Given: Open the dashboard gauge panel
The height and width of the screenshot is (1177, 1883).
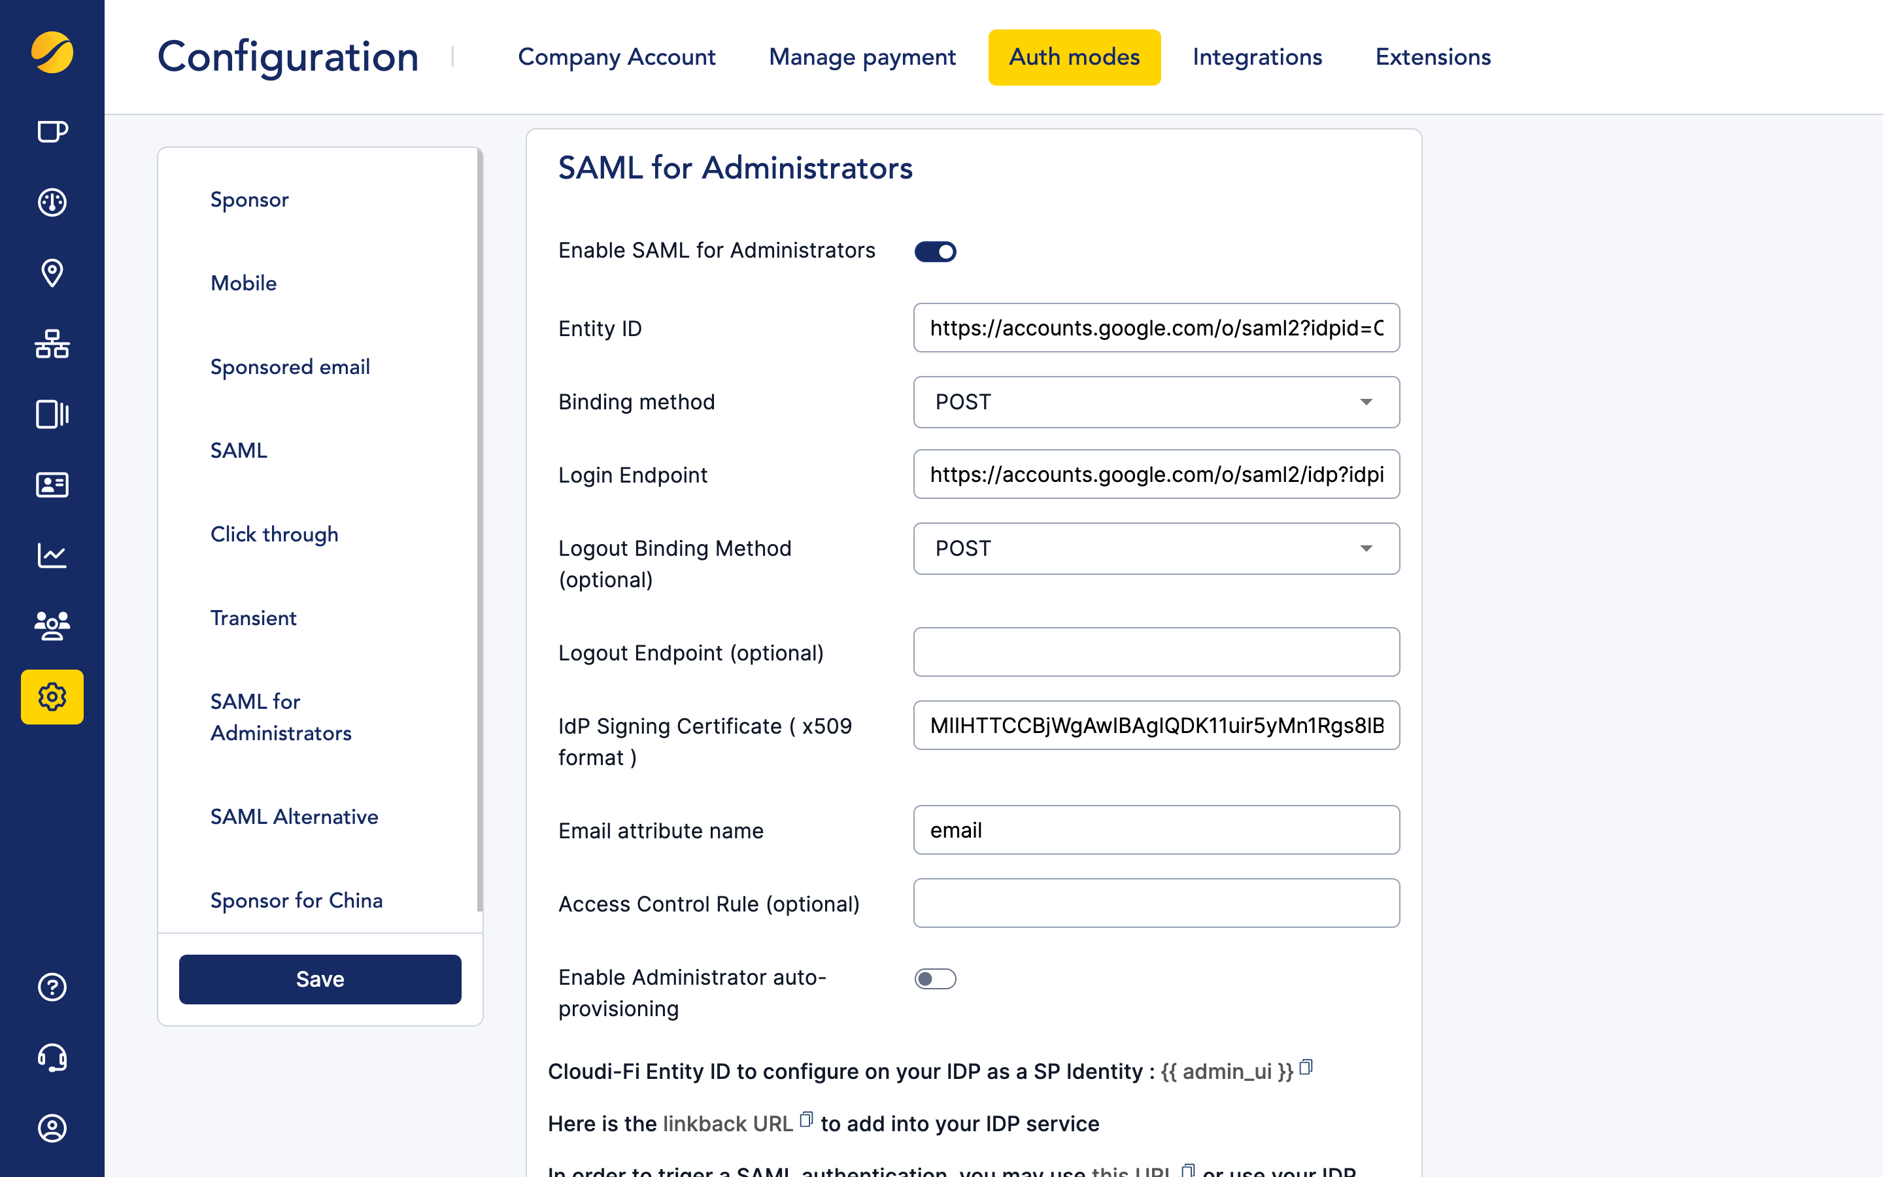Looking at the screenshot, I should pos(52,201).
